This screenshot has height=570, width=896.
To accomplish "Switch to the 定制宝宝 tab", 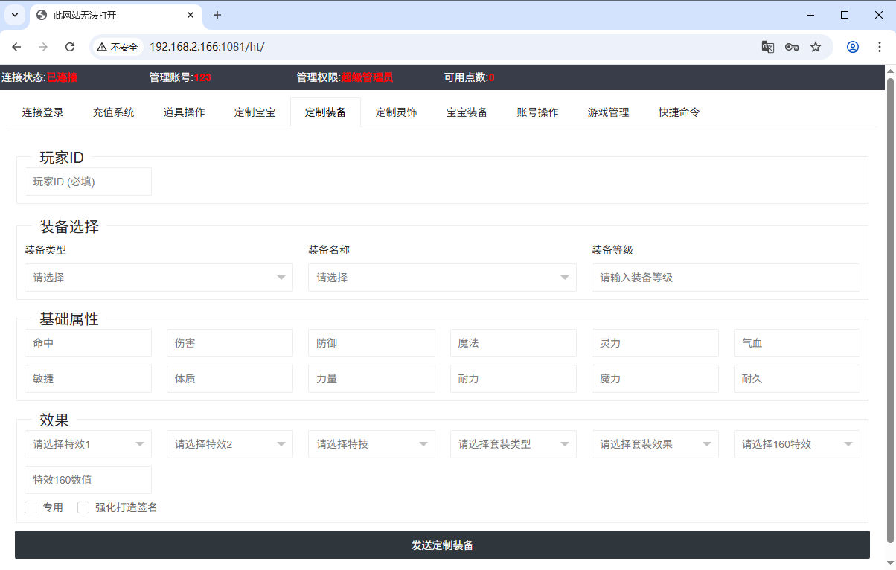I will tap(255, 112).
